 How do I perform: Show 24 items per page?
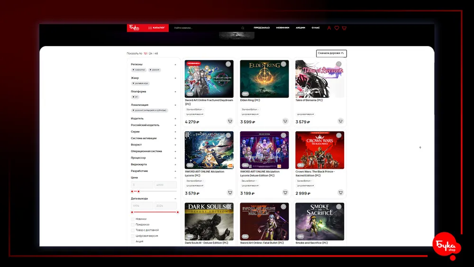151,54
